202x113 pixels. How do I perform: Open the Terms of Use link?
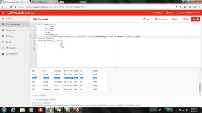click(136, 105)
